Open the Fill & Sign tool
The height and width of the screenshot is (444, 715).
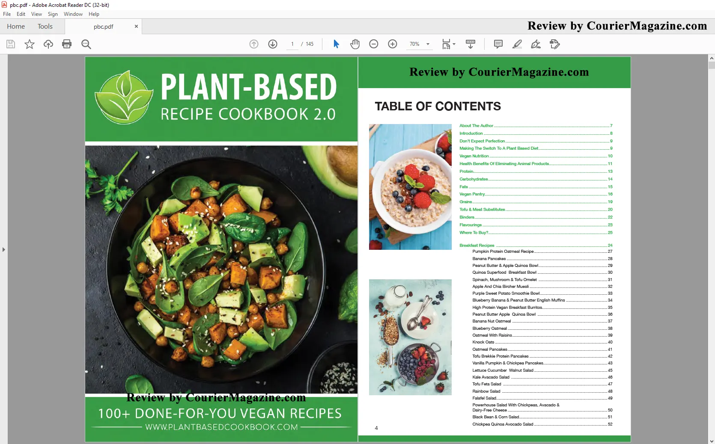coord(536,44)
